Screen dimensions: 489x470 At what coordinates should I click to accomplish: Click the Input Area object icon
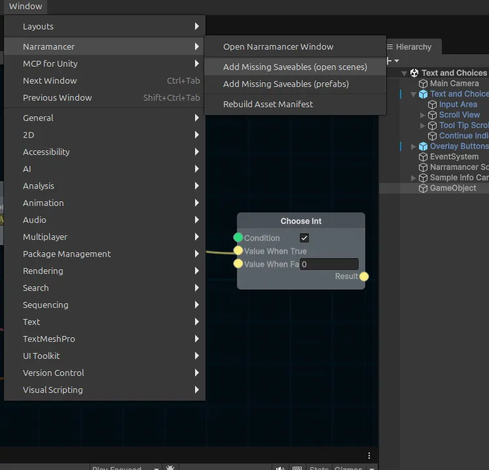pyautogui.click(x=432, y=105)
